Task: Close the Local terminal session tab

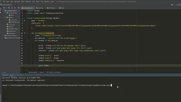Action: click(14, 75)
